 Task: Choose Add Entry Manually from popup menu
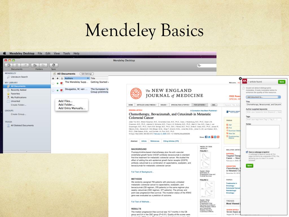[x=71, y=108]
